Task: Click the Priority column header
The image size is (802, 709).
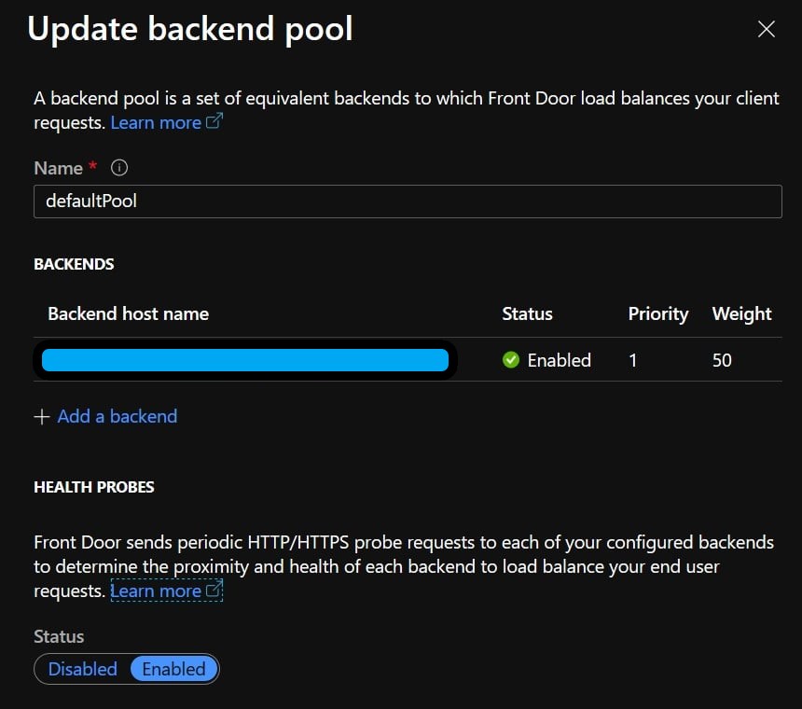Action: point(657,314)
